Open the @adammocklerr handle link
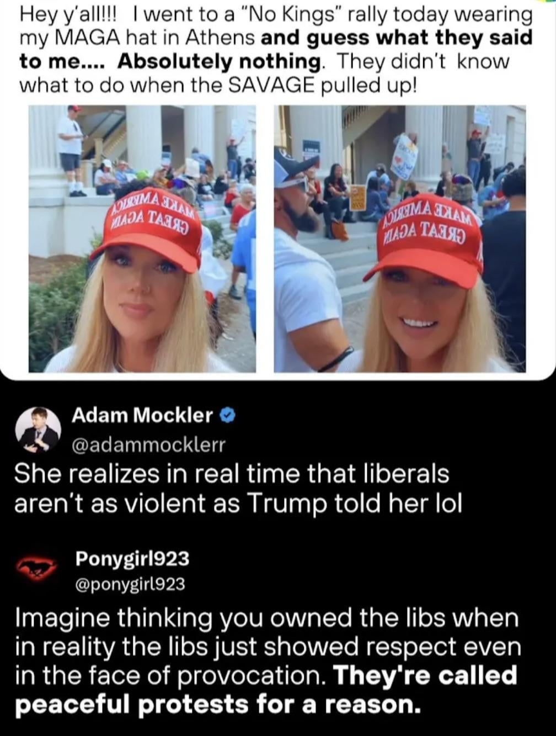The image size is (556, 736). click(148, 444)
